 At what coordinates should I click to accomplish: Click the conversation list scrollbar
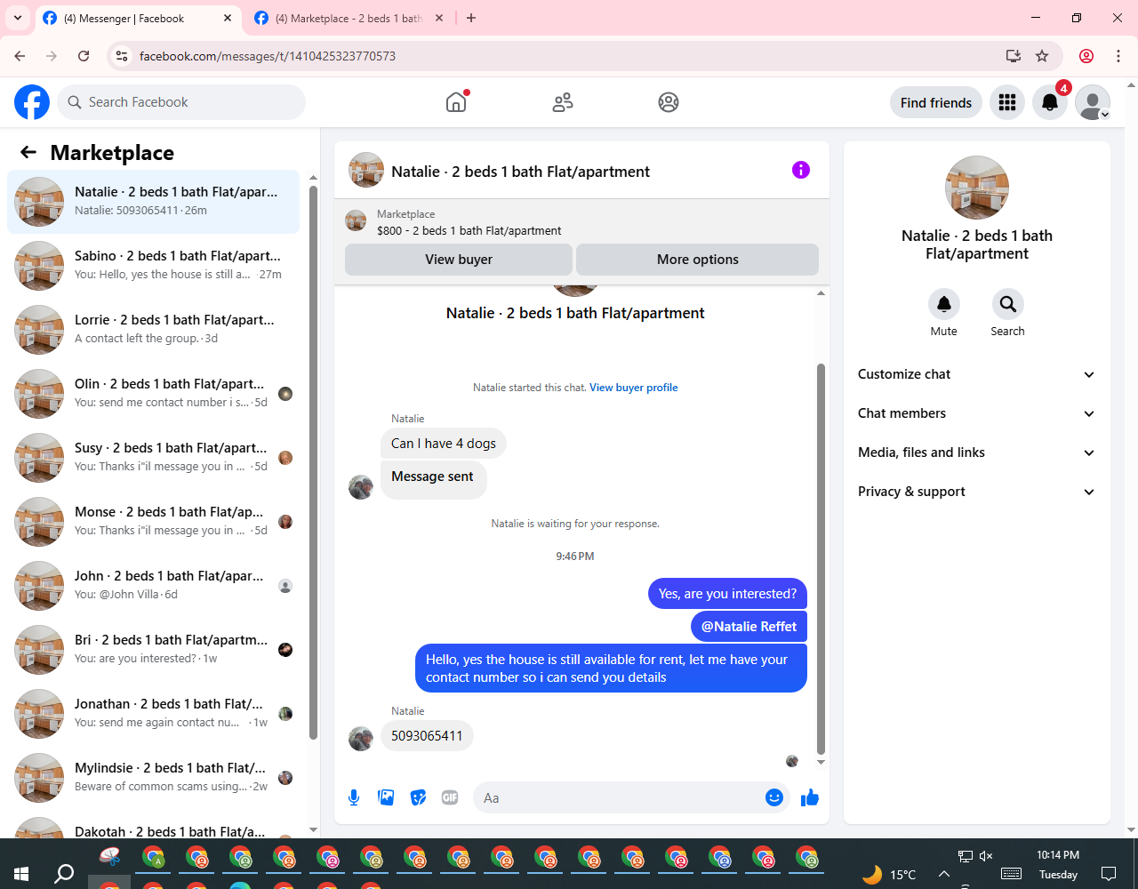(x=313, y=462)
